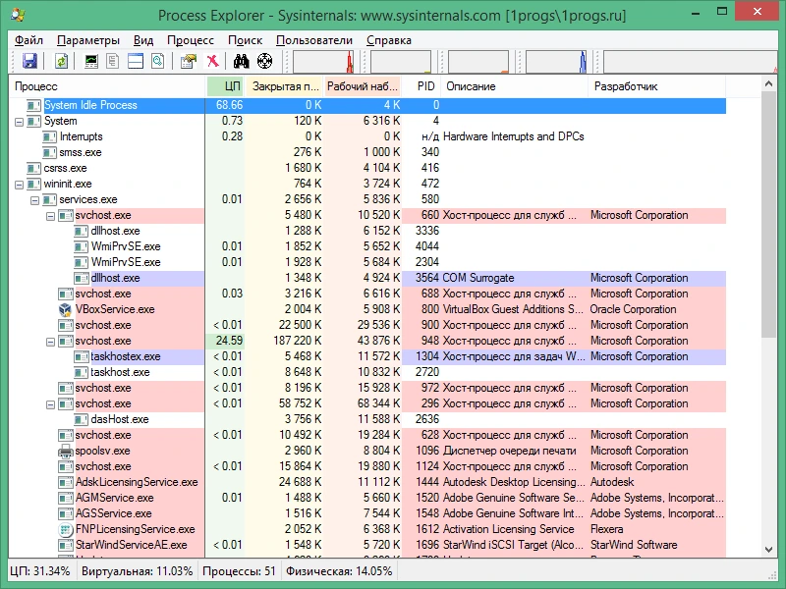Open Find Handle or DLL binoculars icon
This screenshot has height=589, width=786.
coord(241,61)
